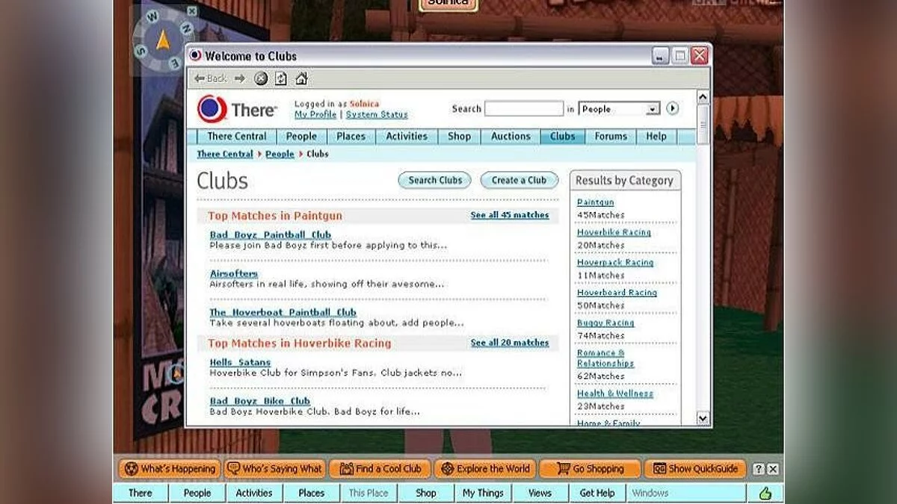
Task: Open the Get Help menu
Action: pos(597,493)
